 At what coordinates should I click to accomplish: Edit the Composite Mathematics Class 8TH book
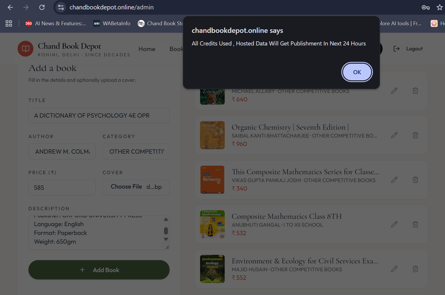tap(394, 224)
